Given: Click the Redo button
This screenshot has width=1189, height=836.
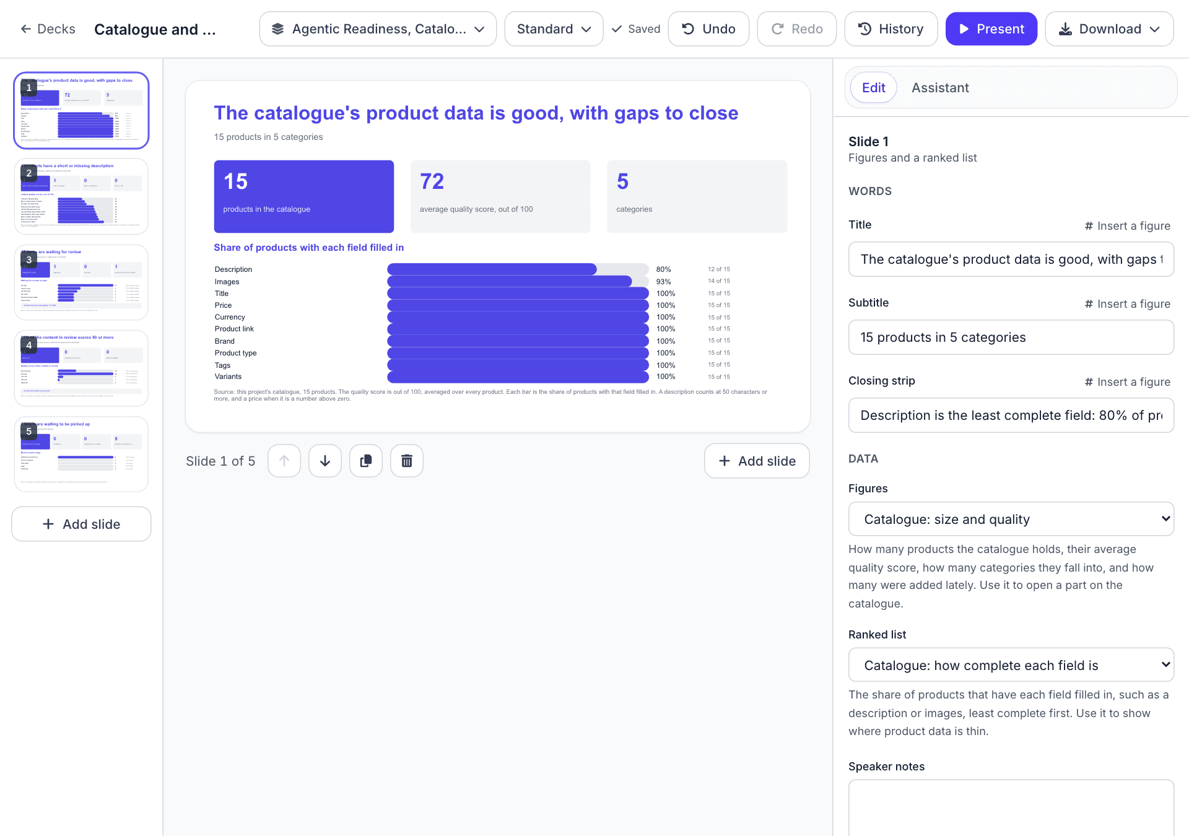Looking at the screenshot, I should point(796,29).
